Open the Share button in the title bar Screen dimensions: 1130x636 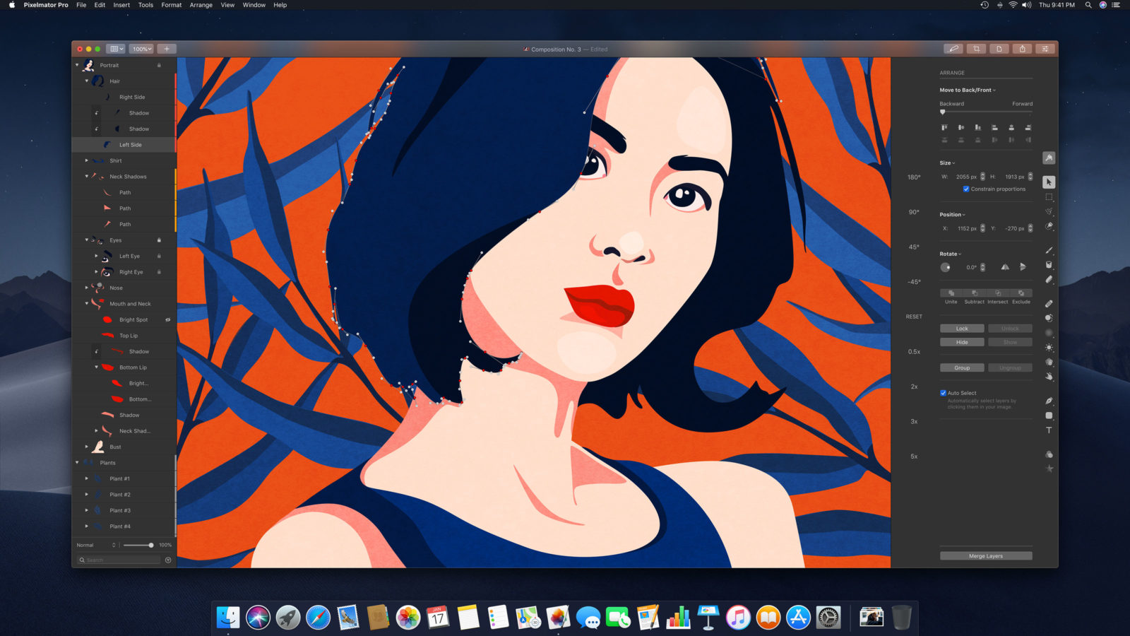1023,49
